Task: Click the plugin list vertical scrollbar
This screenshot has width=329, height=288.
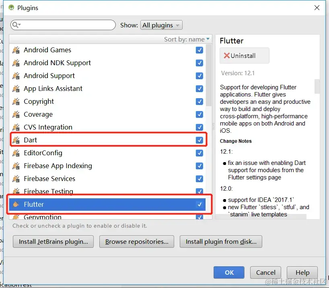Action: point(209,76)
